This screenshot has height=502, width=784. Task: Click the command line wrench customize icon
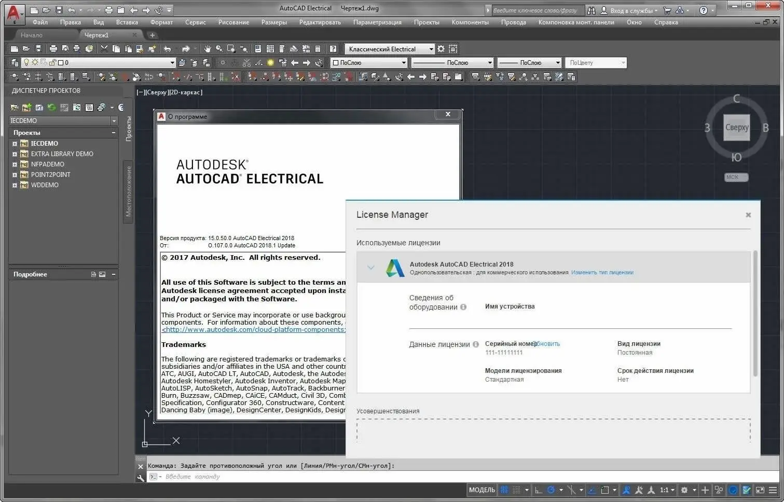coord(141,478)
